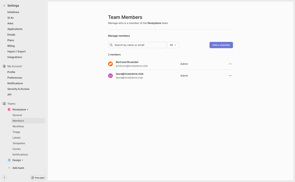The height and width of the screenshot is (182, 295).
Task: Click Admin role for Bertrand Bruandet
Action: (x=184, y=64)
